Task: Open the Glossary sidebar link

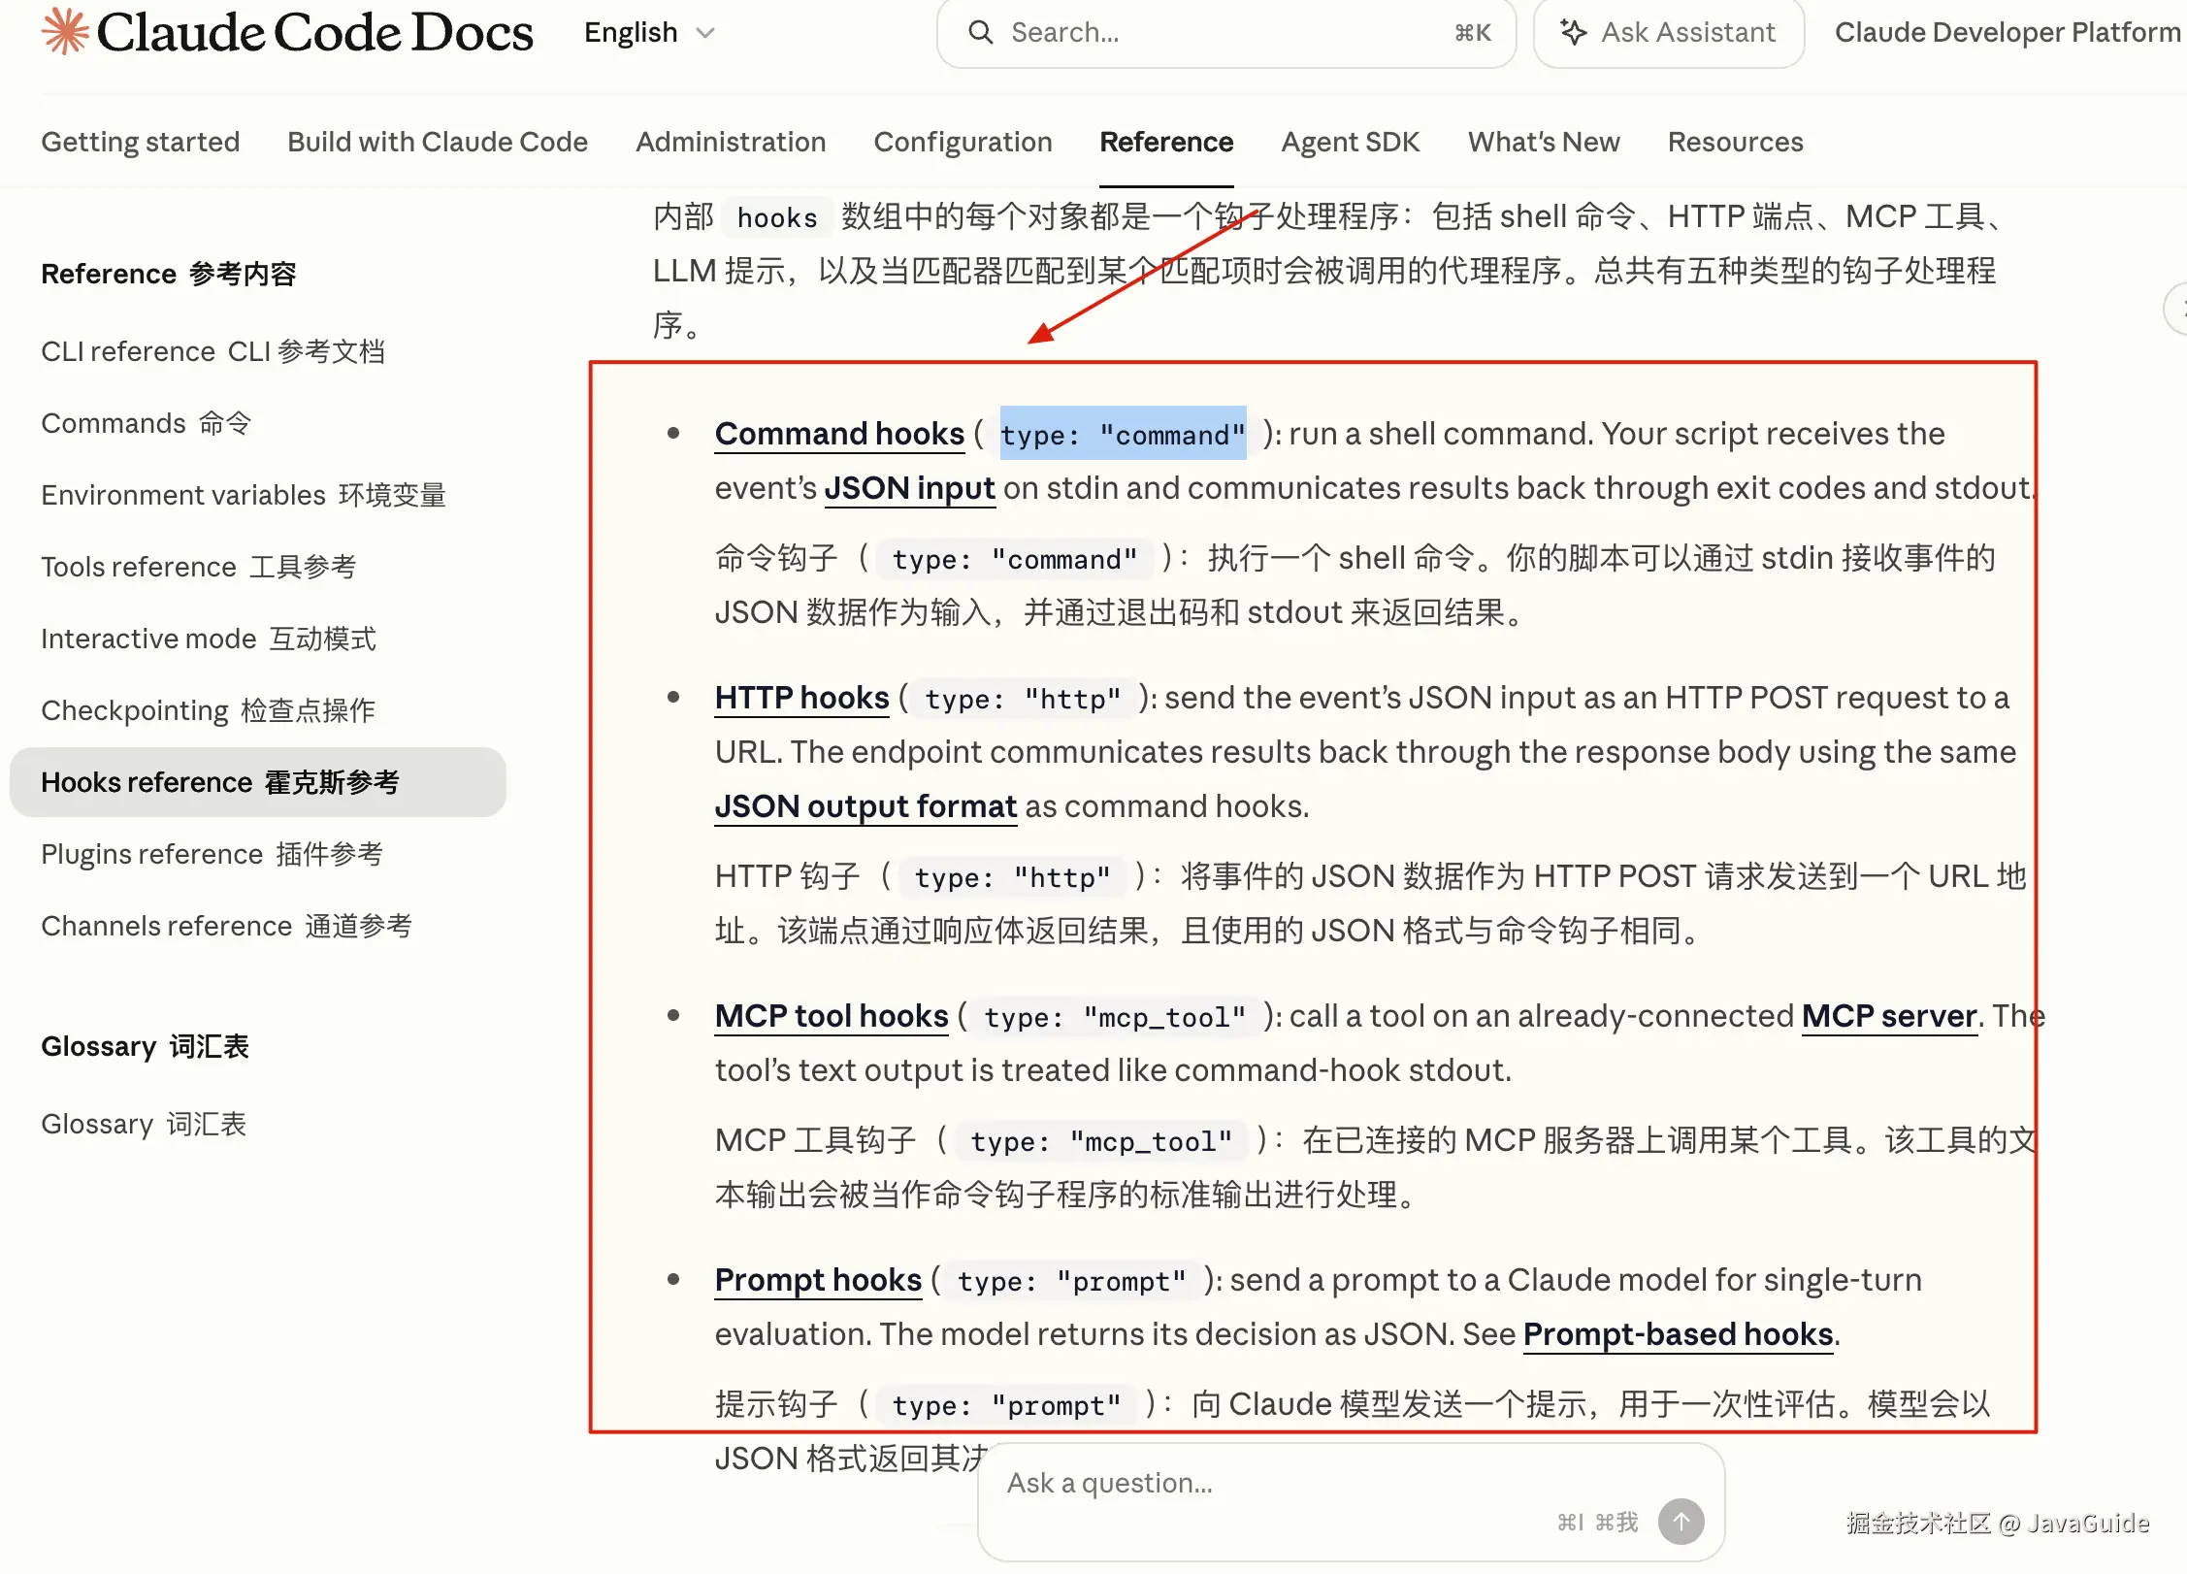Action: pyautogui.click(x=144, y=1124)
